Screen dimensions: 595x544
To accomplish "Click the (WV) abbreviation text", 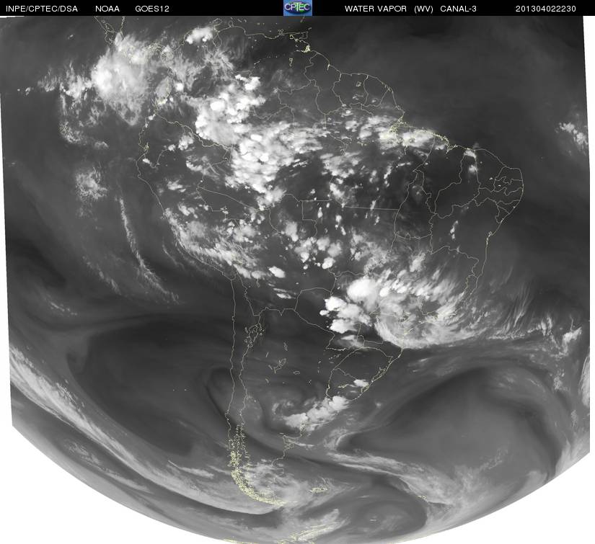I will click(423, 9).
